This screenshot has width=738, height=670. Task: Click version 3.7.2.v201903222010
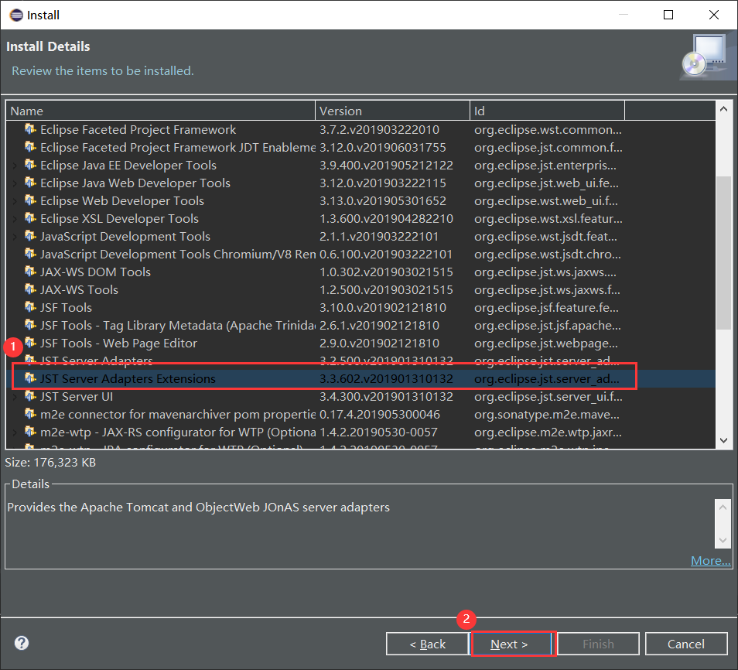point(379,129)
